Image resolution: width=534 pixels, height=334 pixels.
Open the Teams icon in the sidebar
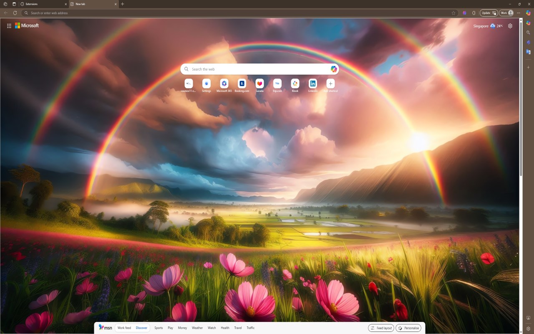[528, 42]
